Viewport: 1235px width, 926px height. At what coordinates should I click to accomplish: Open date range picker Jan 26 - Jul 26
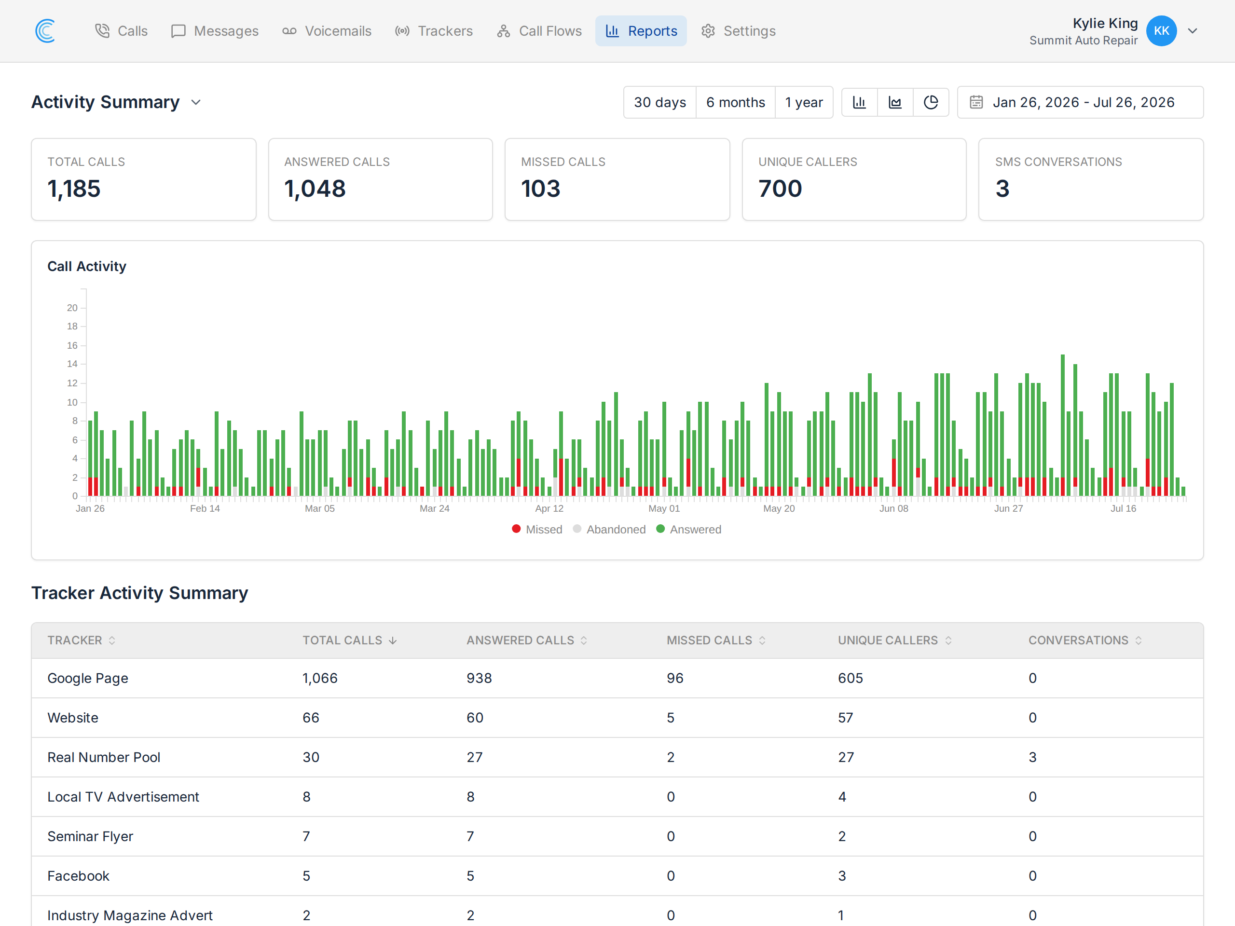(1080, 102)
